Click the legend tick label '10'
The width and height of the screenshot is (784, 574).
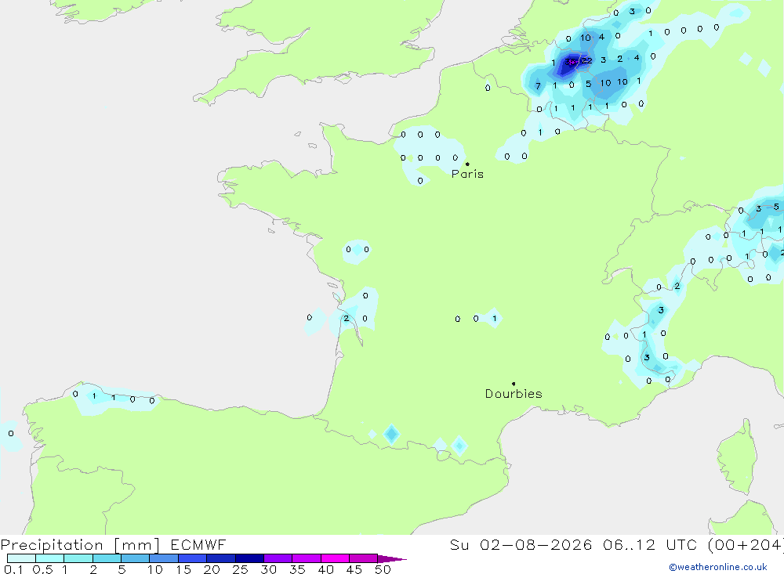pos(154,569)
